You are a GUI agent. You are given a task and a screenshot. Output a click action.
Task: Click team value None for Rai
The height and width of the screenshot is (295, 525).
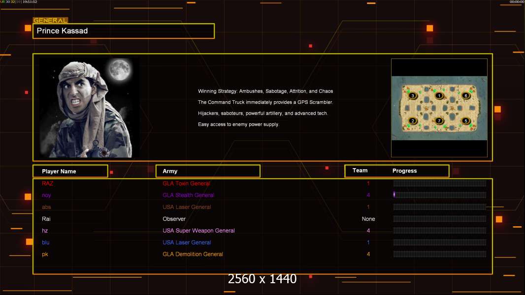click(x=368, y=219)
